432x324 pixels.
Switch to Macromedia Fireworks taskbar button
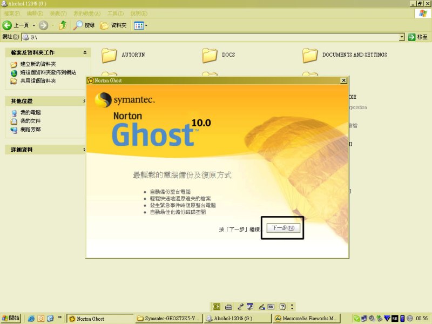(307, 319)
